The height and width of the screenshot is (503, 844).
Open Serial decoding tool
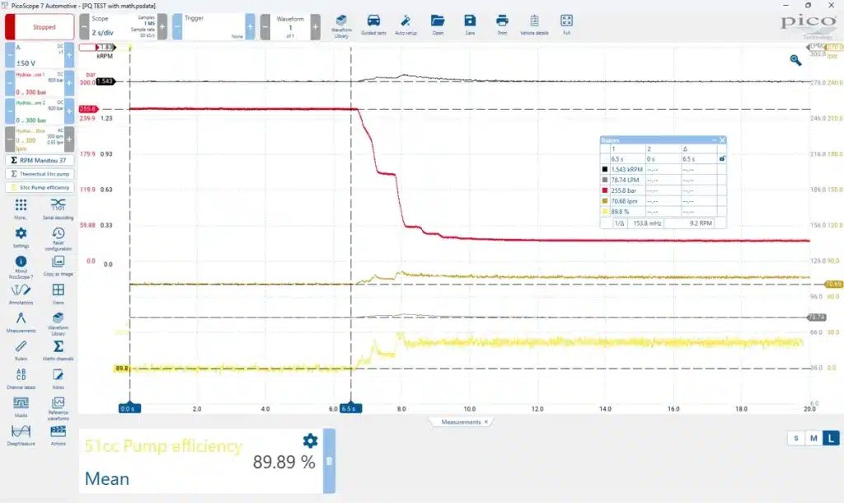coord(58,208)
